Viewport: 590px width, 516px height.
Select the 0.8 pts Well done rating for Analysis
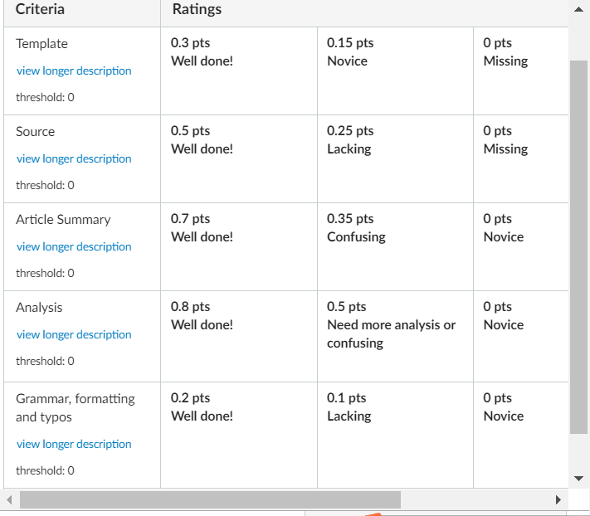click(x=239, y=337)
